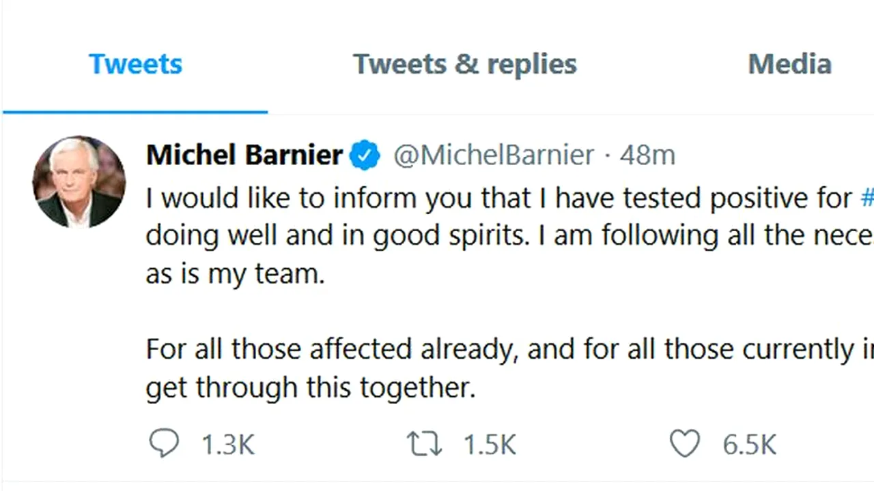Select the Media tab
The width and height of the screenshot is (874, 491).
click(789, 64)
